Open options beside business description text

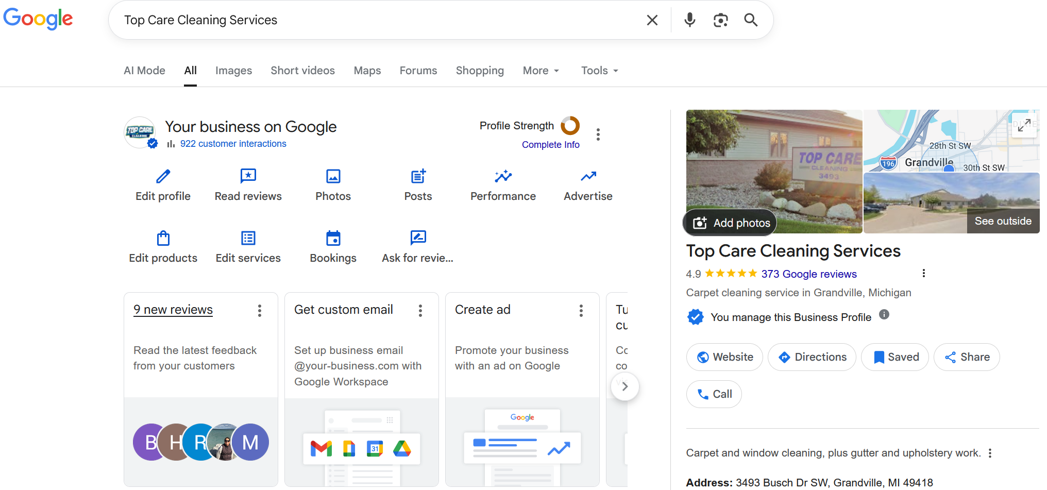990,453
